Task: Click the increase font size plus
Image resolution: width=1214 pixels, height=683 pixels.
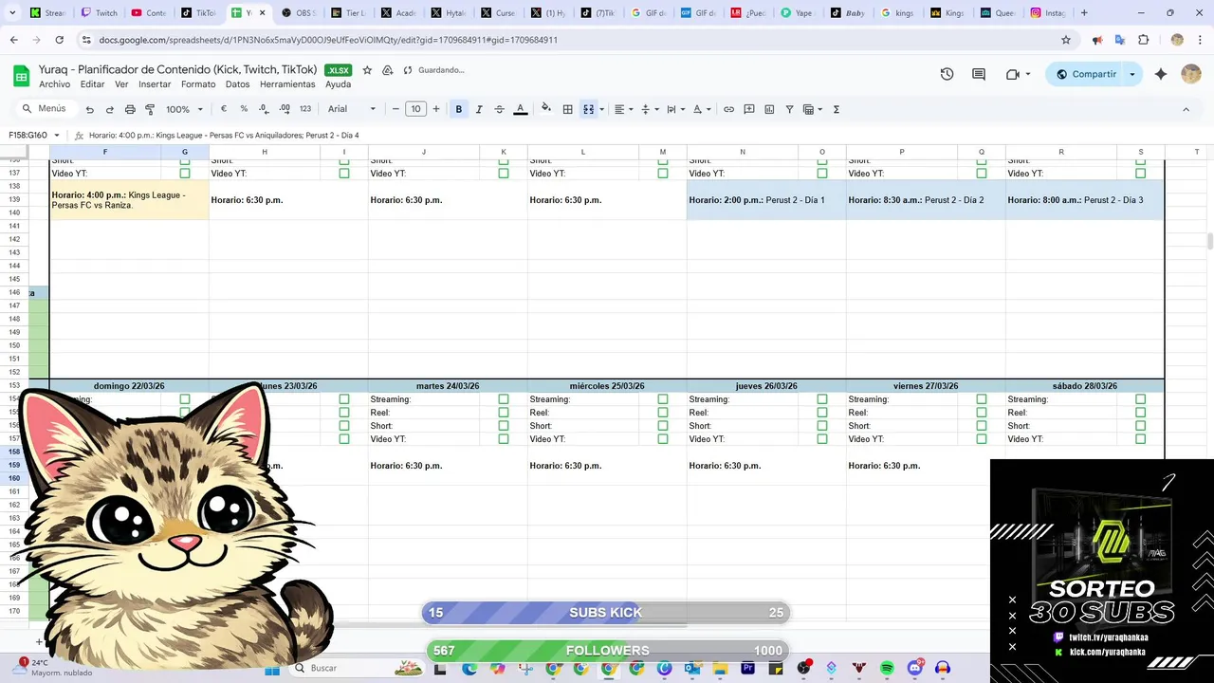Action: coord(436,109)
